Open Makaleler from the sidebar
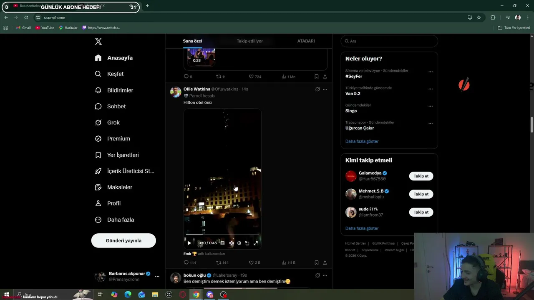Screen dimensions: 534x300 pos(113,187)
